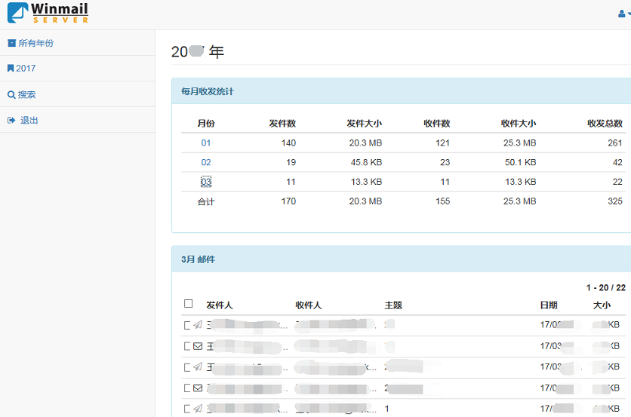Click sent paper-plane icon in fifth mail row

pos(198,409)
